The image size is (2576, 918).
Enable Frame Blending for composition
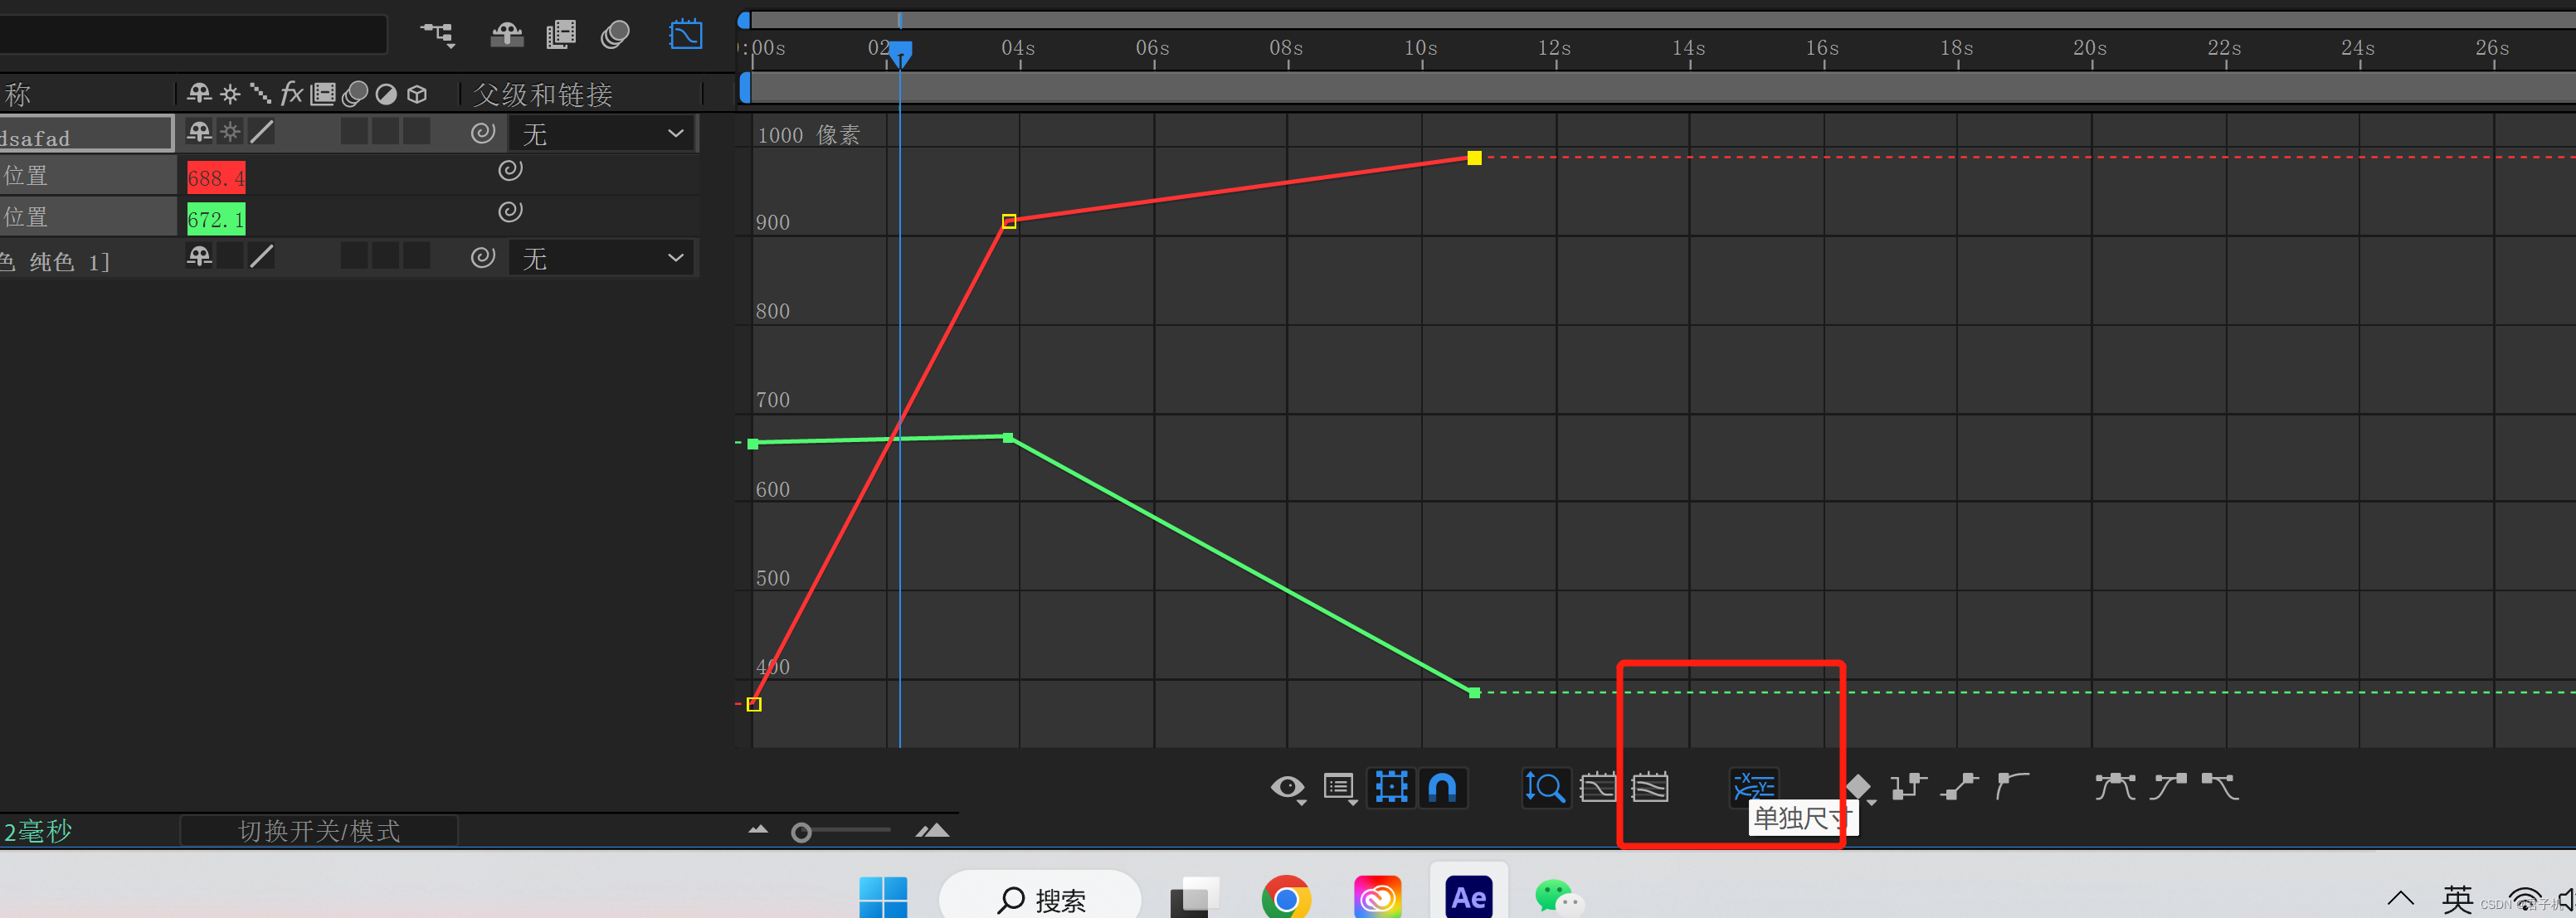click(561, 35)
